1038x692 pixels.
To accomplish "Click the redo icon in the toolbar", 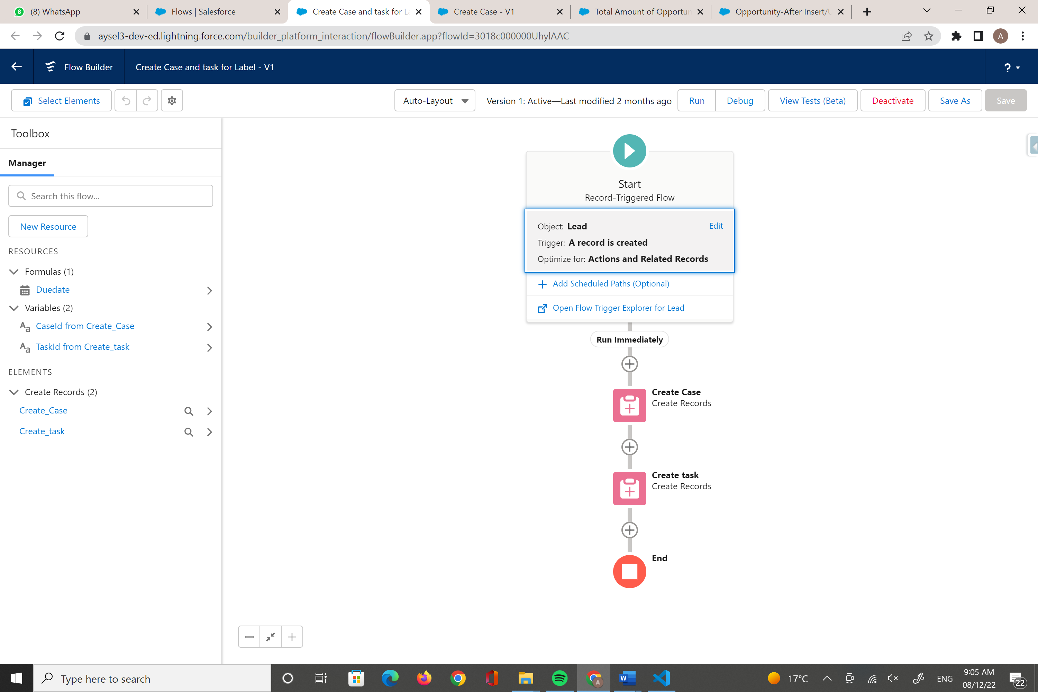I will pos(147,101).
